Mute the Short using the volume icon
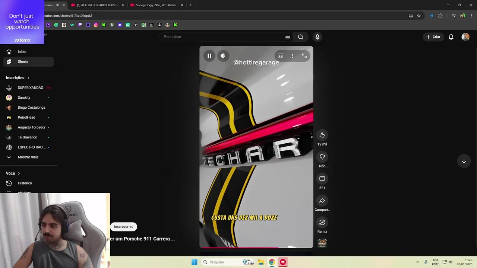Screen dimensions: 477x268 click(223, 56)
